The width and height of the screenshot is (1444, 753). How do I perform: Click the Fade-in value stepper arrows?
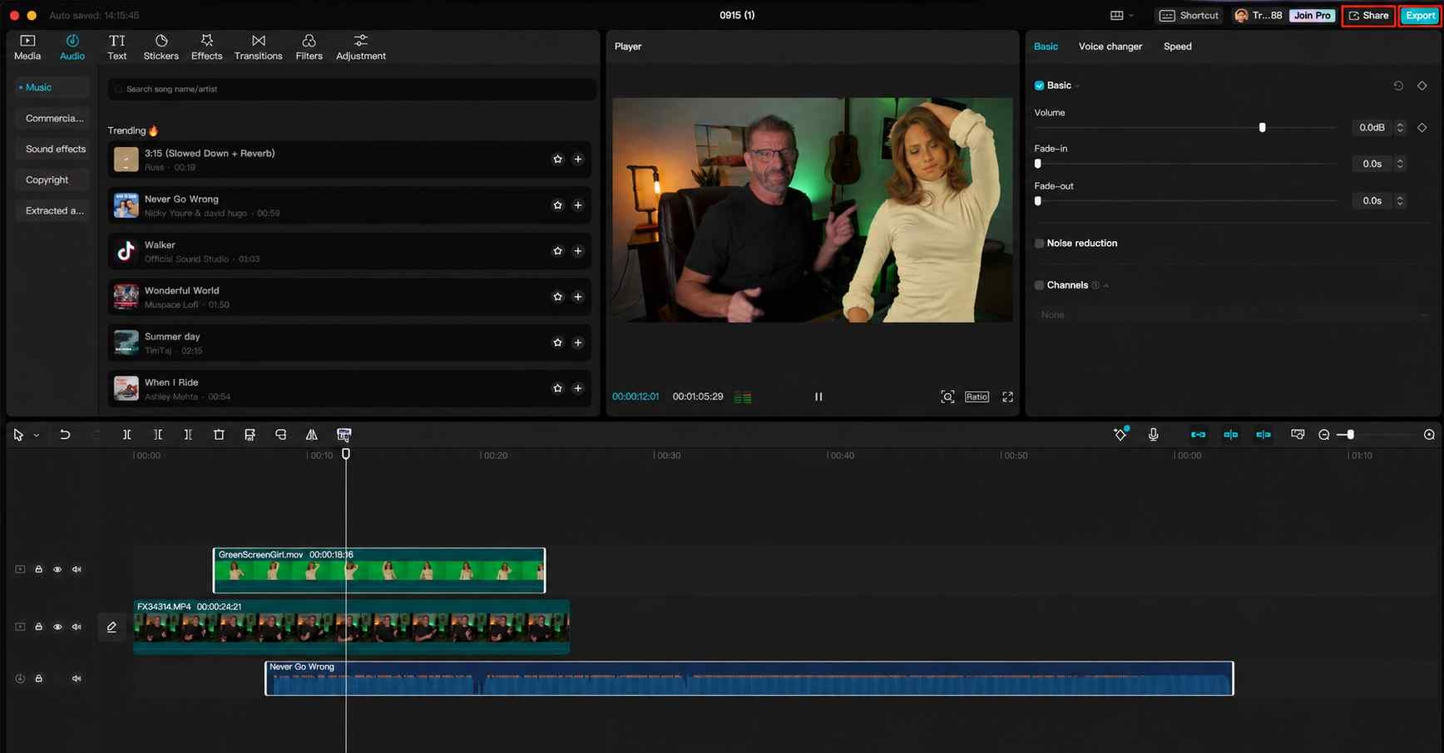(x=1400, y=164)
